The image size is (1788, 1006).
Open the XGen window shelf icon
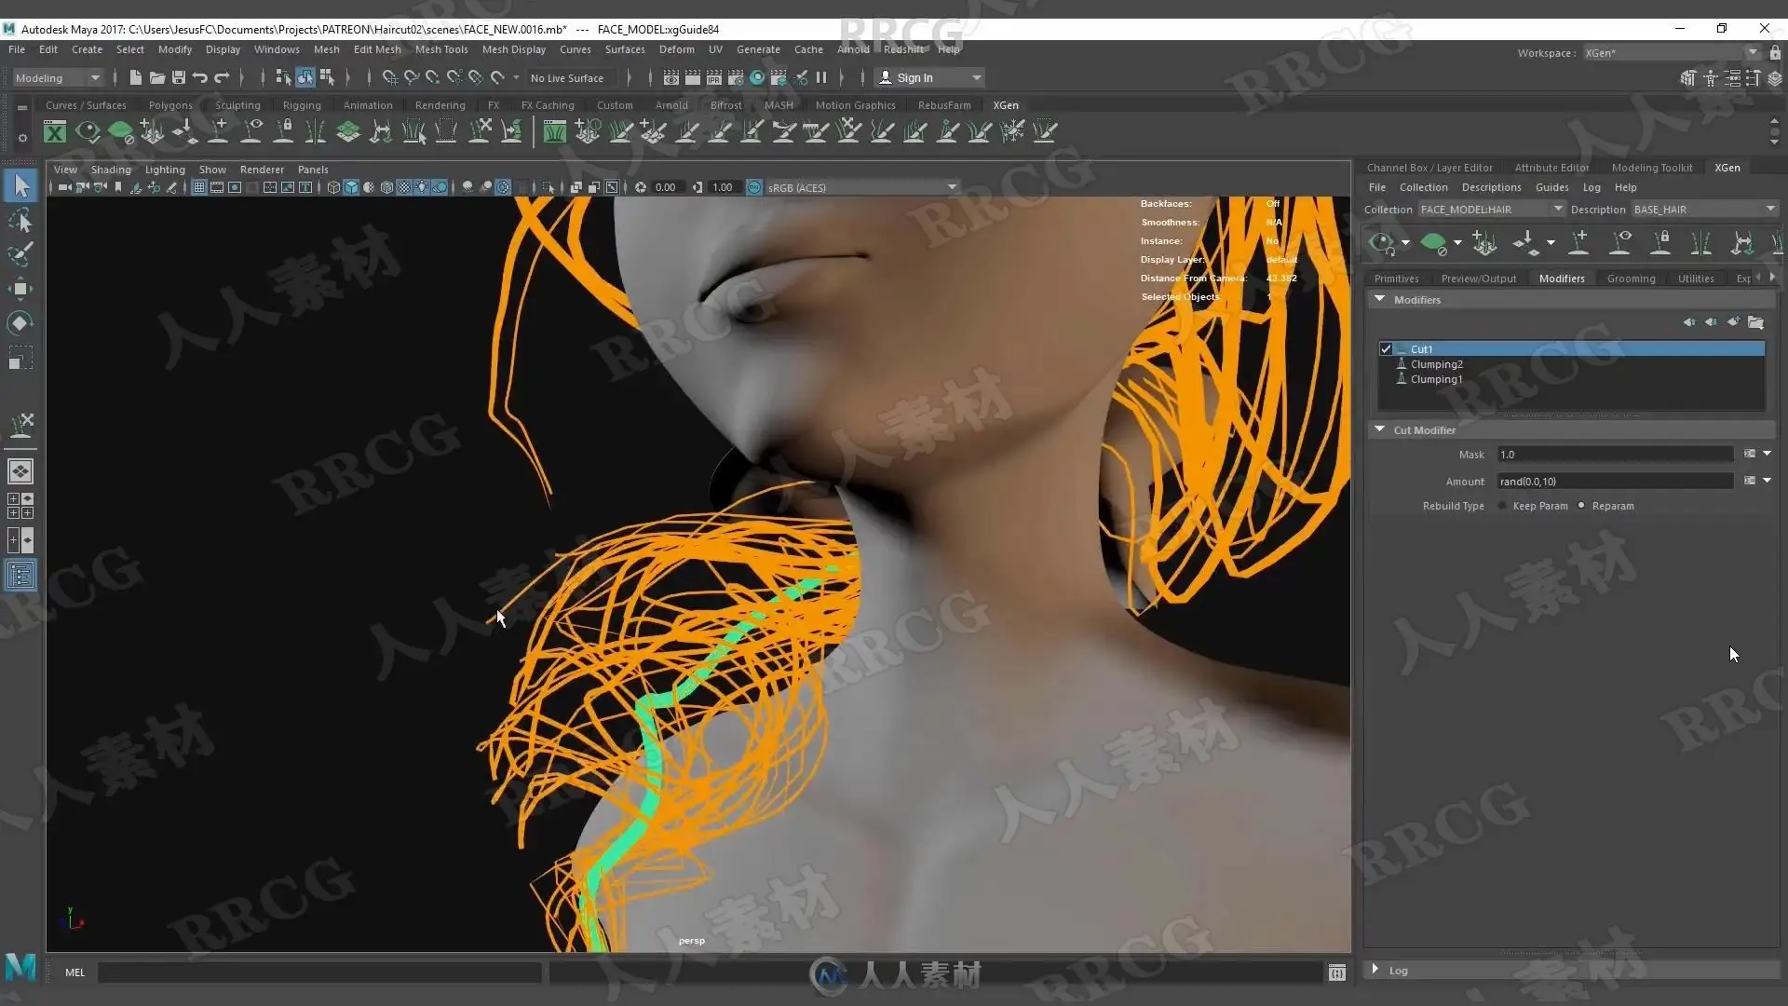(x=55, y=132)
